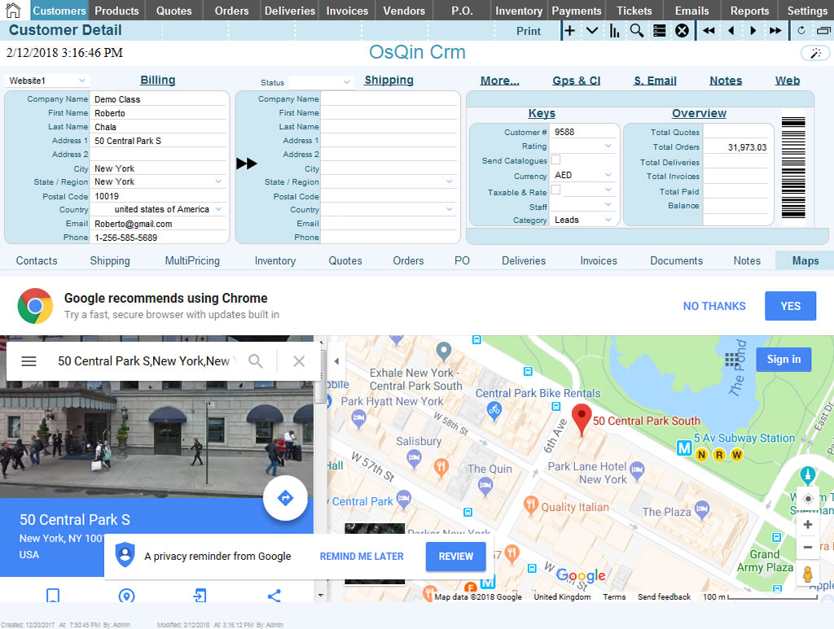Click the billing Email input field

[160, 224]
